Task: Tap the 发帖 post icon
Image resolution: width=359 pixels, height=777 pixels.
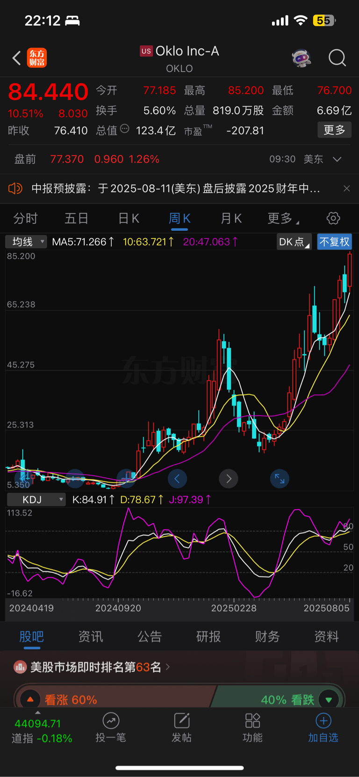Action: click(182, 720)
